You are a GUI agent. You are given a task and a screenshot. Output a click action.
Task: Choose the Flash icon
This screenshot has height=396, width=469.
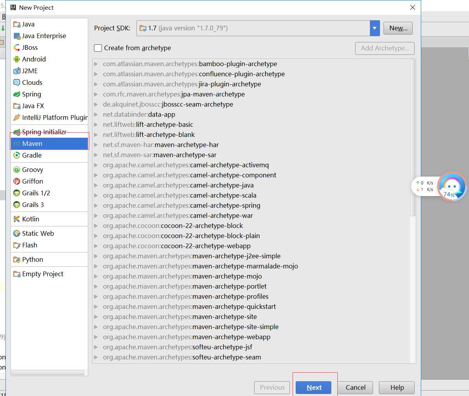click(17, 245)
